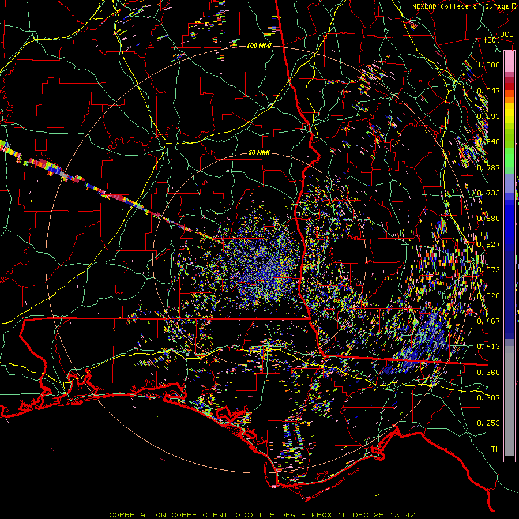Click the radar site at the map center
Image resolution: width=519 pixels, height=519 pixels.
pos(259,259)
